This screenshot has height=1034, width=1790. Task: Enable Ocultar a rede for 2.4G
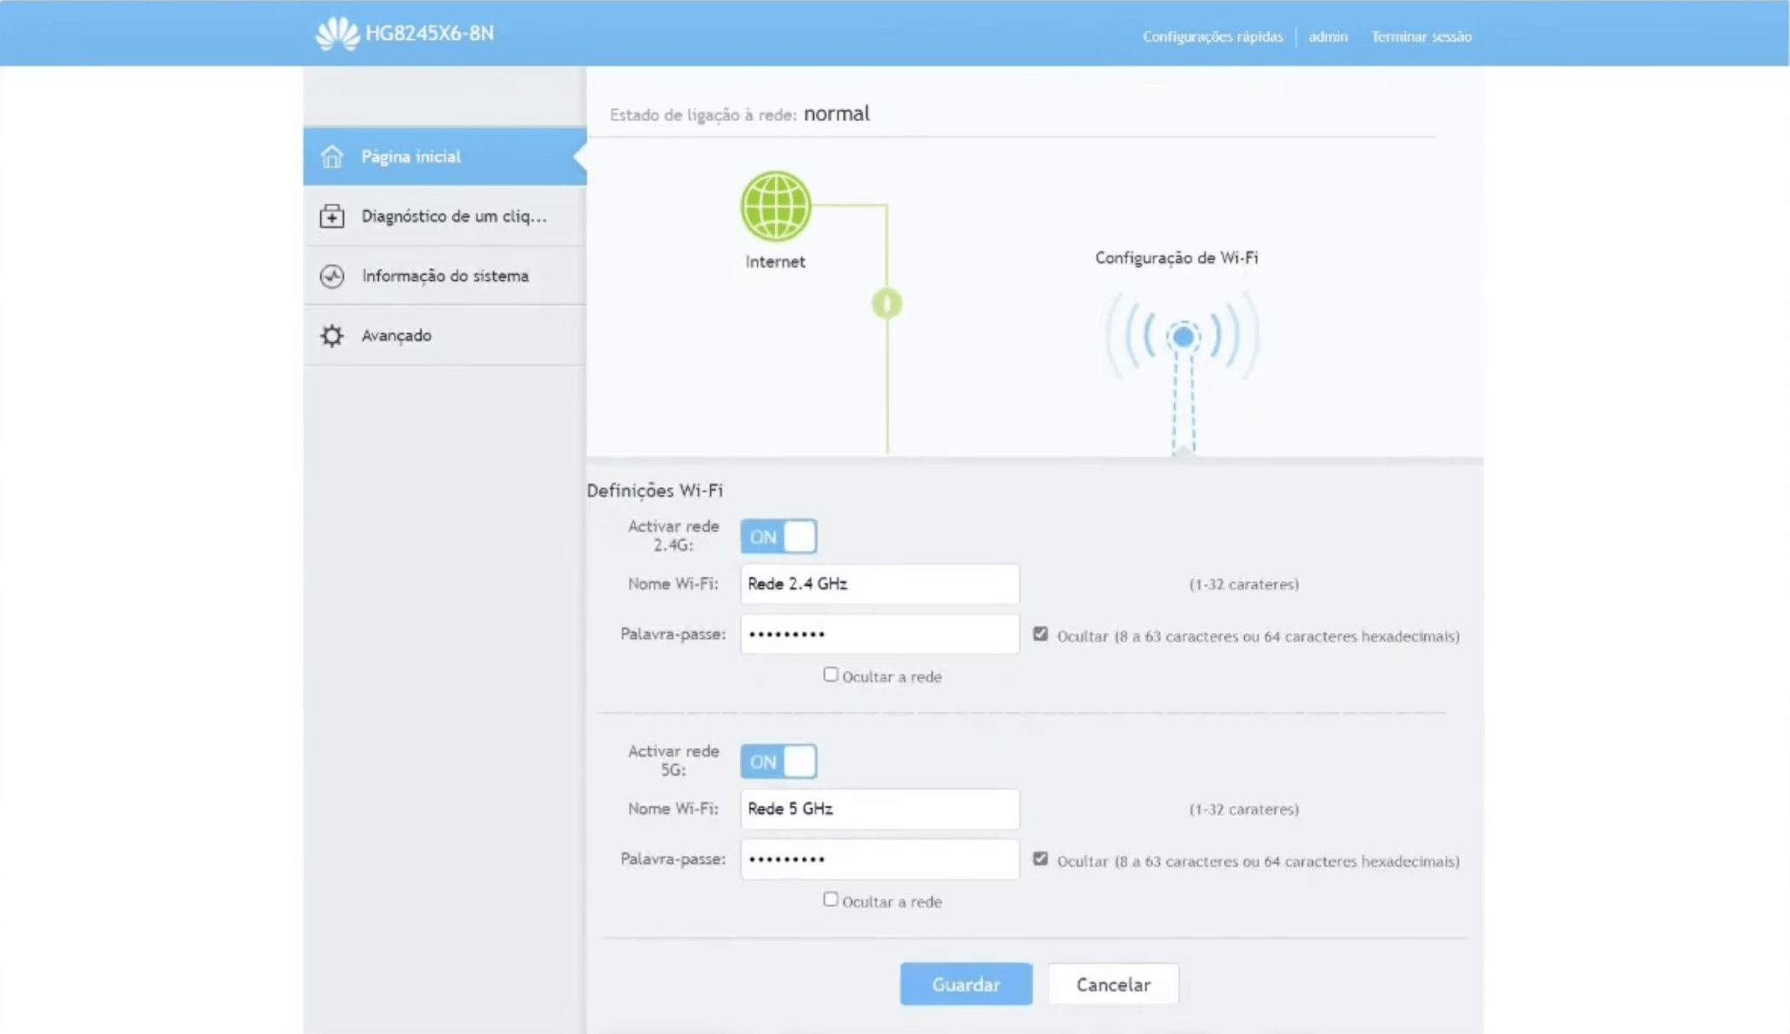click(x=830, y=675)
